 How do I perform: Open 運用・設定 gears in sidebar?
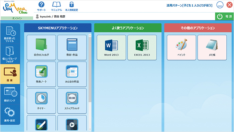pos(10,114)
